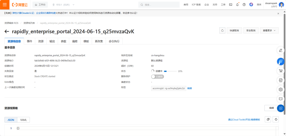Open the blue grid apps icon

pyautogui.click(x=281, y=108)
